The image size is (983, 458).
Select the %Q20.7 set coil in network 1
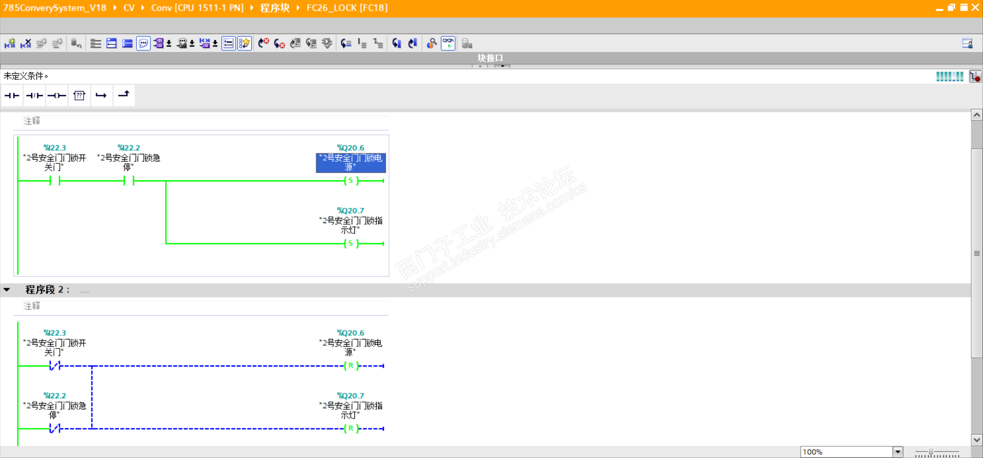coord(351,243)
